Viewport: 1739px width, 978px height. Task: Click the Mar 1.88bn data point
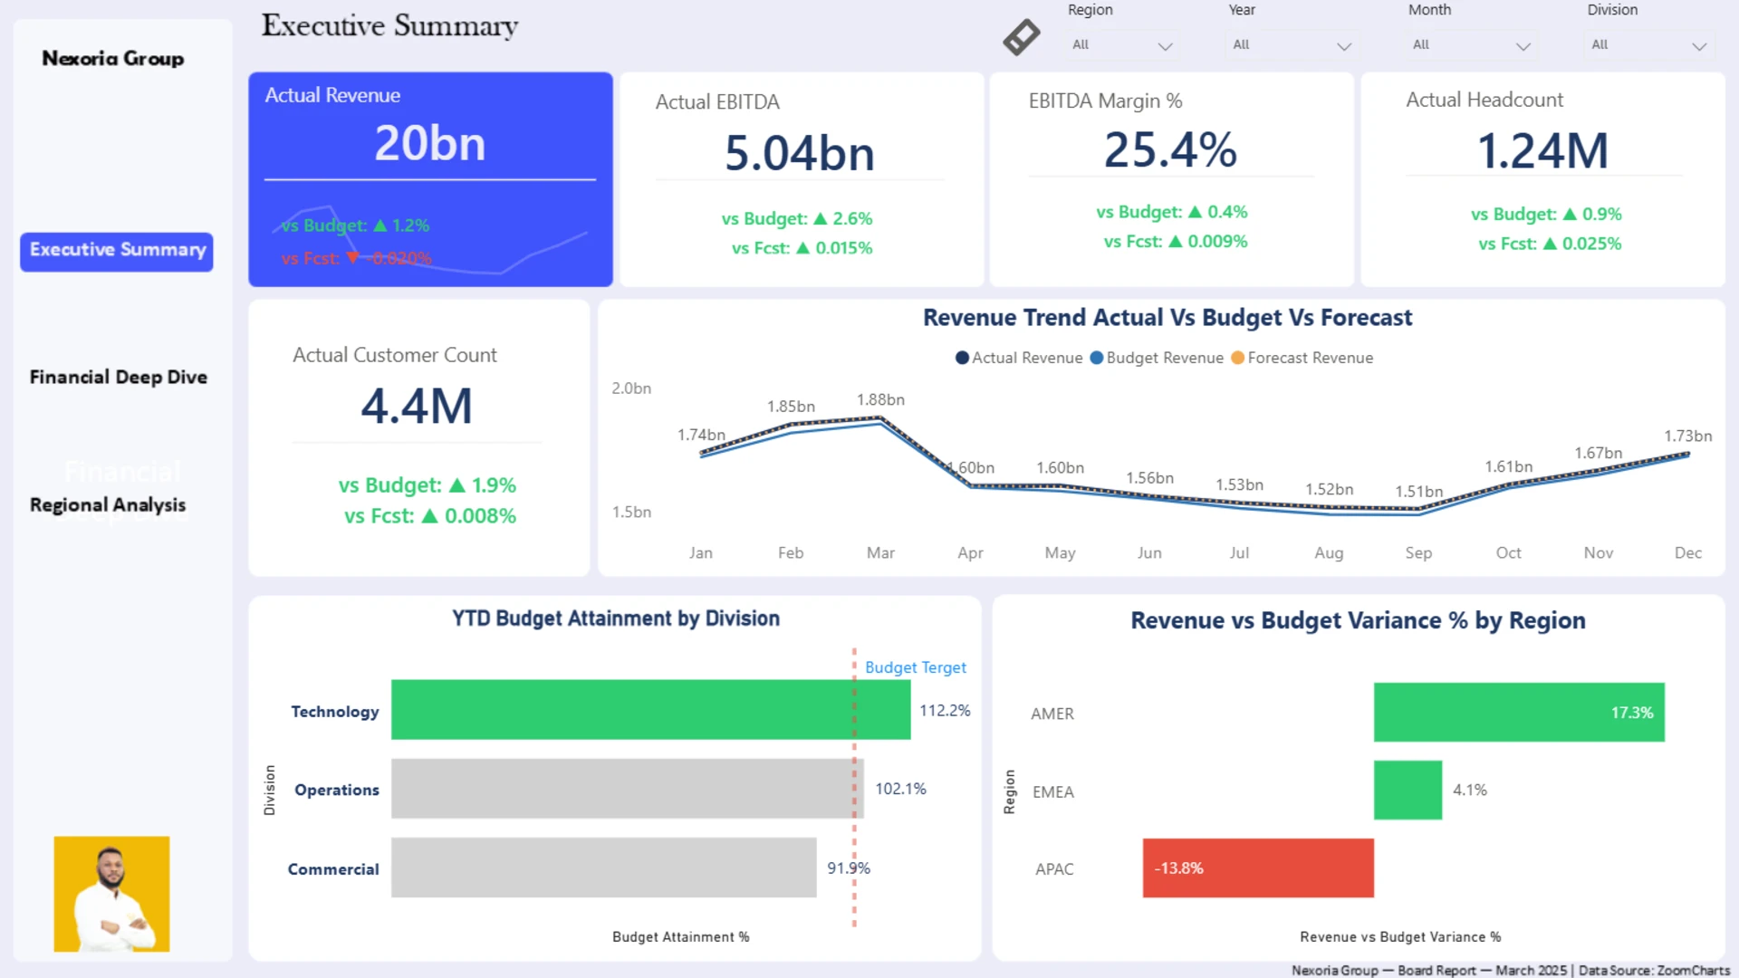(x=879, y=419)
